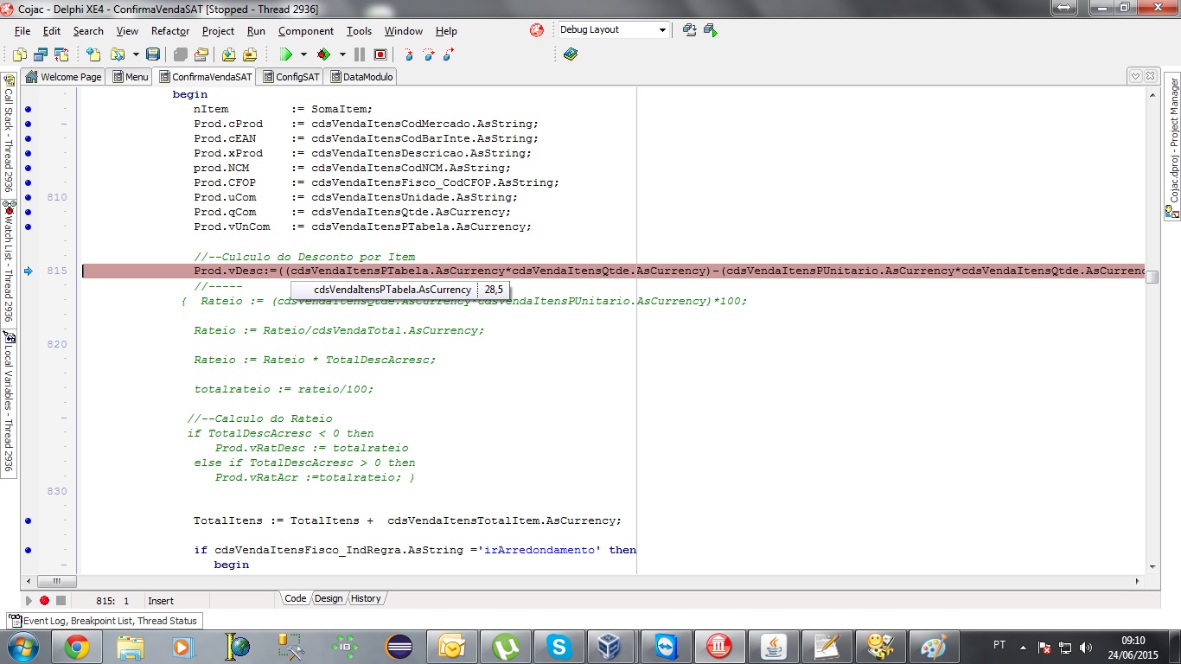Save the current file with the disk icon
The image size is (1181, 664).
click(x=153, y=54)
